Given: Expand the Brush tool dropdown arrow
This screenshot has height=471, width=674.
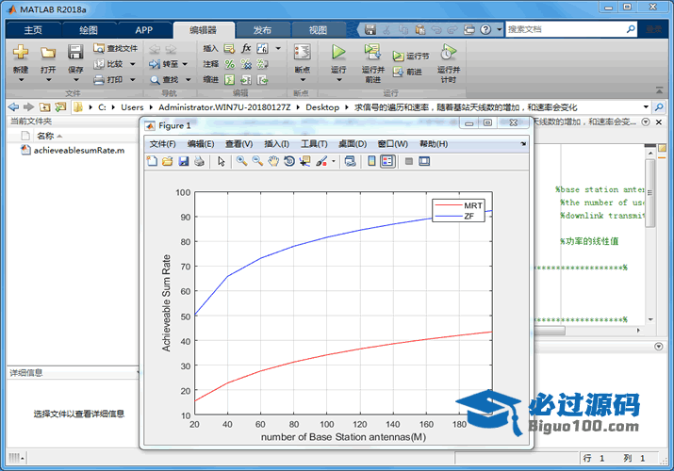Looking at the screenshot, I should (334, 161).
